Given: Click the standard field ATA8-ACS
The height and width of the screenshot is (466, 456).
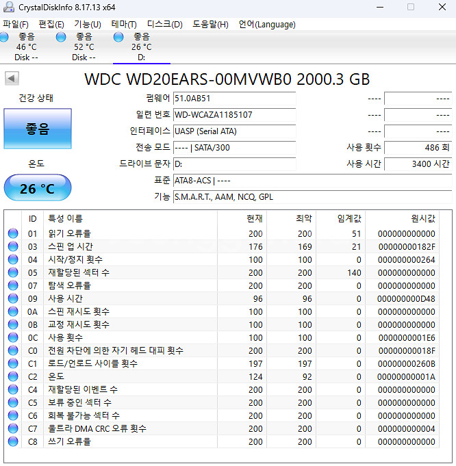Looking at the screenshot, I should tap(312, 181).
